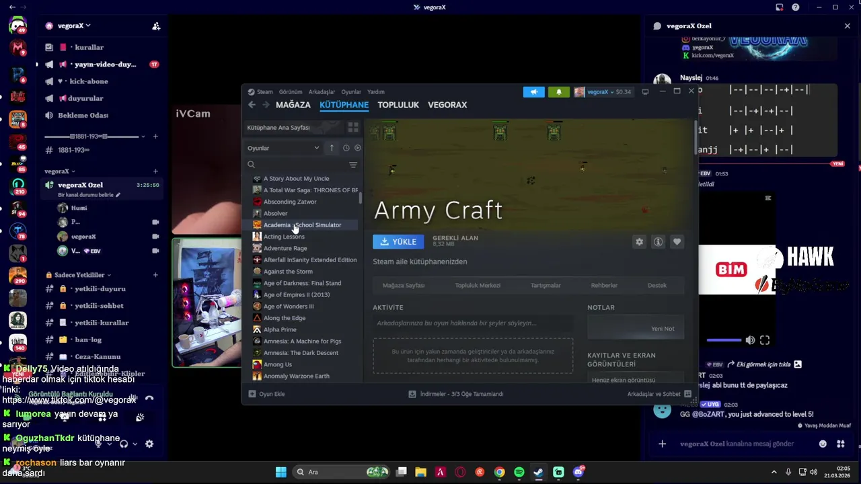Toggle system volume speaker in tray

coord(814,472)
